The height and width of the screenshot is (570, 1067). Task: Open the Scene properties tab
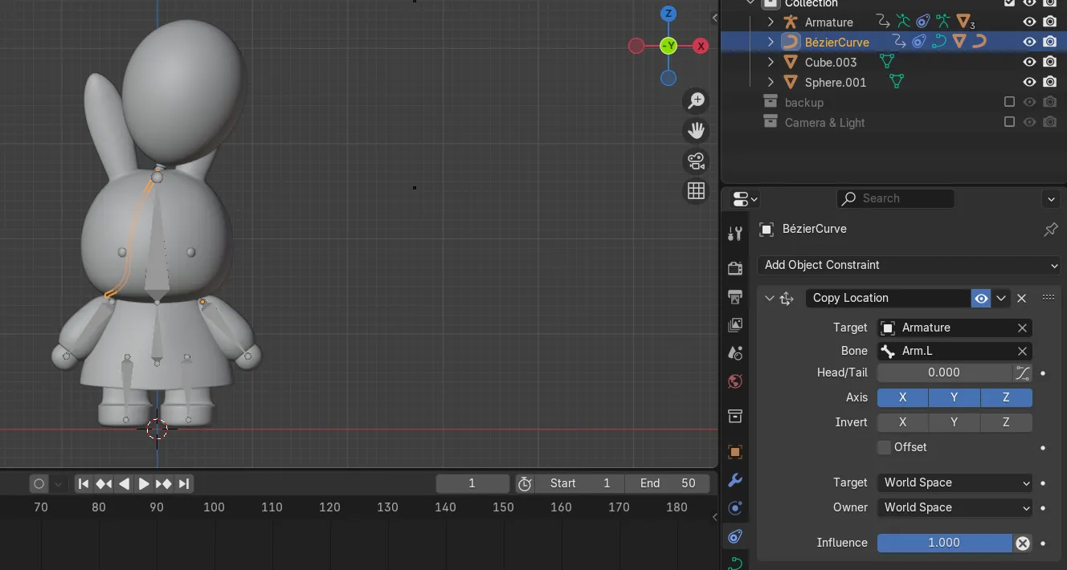click(734, 353)
